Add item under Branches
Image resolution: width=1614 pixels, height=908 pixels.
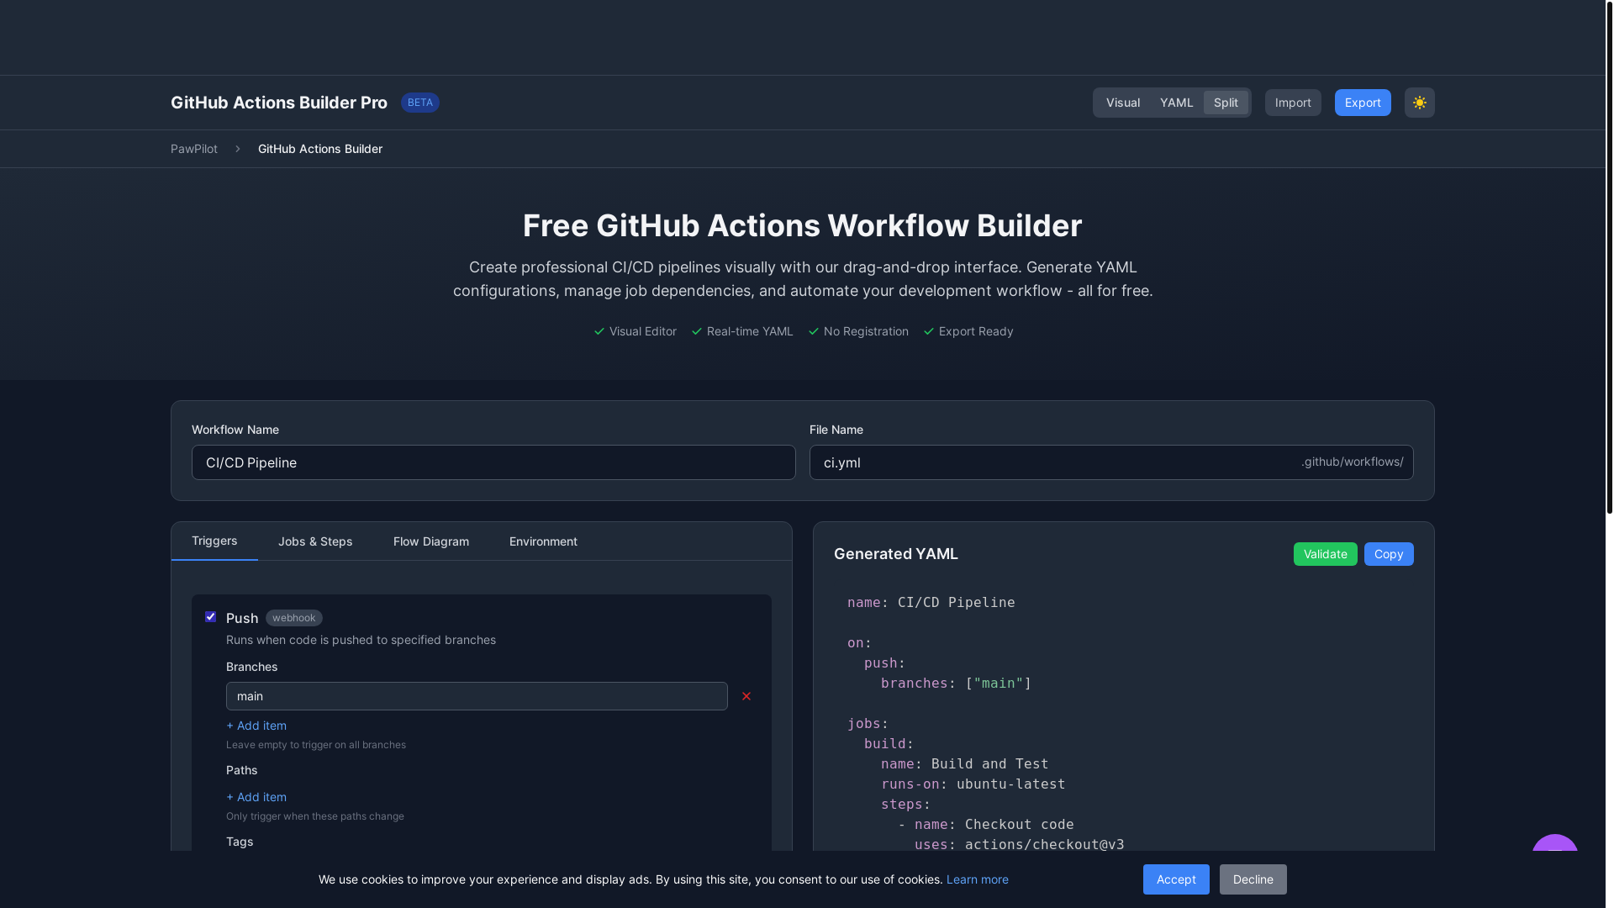pos(256,726)
